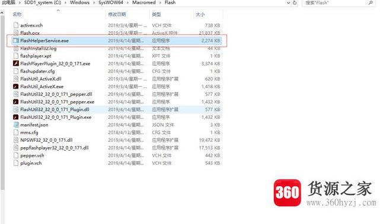Select the plugin.vch file name
This screenshot has width=380, height=224.
[31, 163]
